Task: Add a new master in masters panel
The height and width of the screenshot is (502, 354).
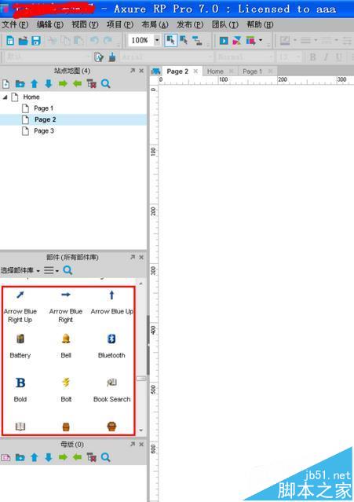Action: (x=5, y=457)
